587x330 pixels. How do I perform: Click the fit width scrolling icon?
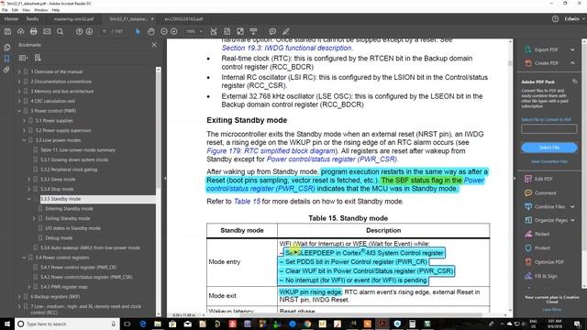coord(214,32)
